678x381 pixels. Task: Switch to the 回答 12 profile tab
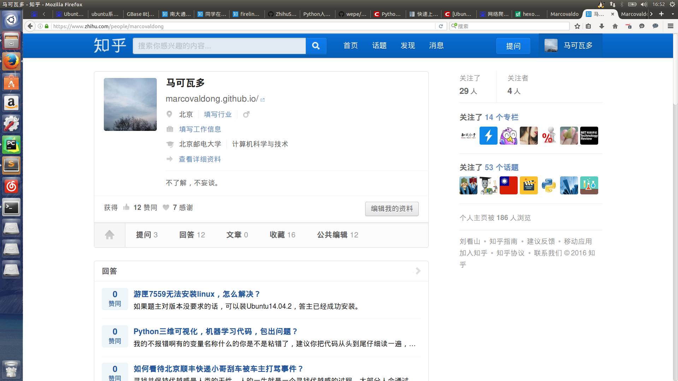pos(192,235)
